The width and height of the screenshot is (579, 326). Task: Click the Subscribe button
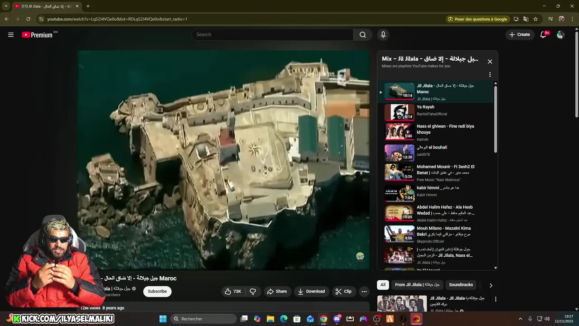(157, 292)
